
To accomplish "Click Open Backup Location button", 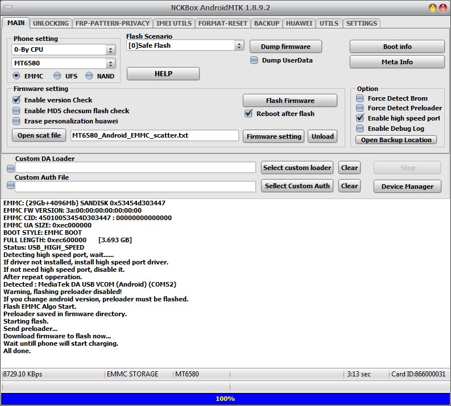I will pos(396,140).
